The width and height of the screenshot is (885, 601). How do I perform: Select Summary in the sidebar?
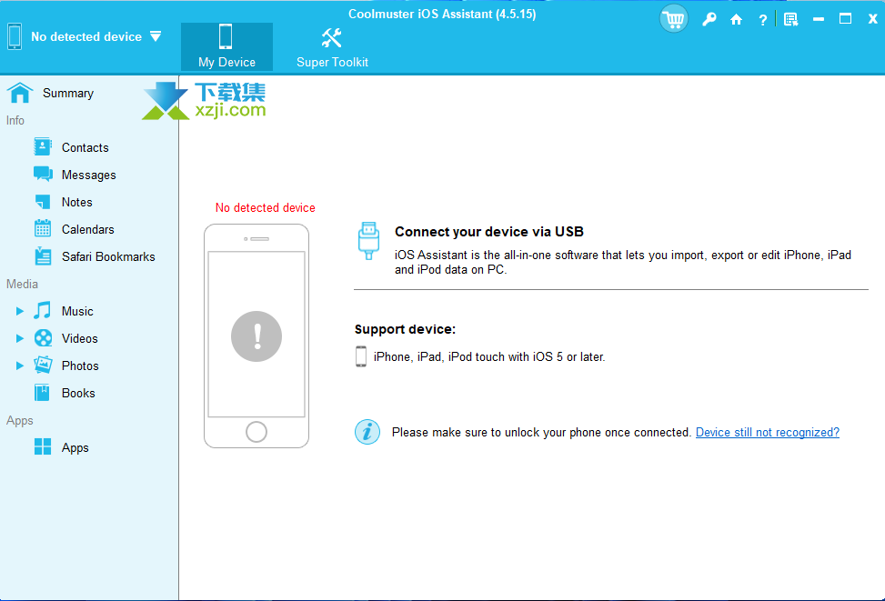68,93
